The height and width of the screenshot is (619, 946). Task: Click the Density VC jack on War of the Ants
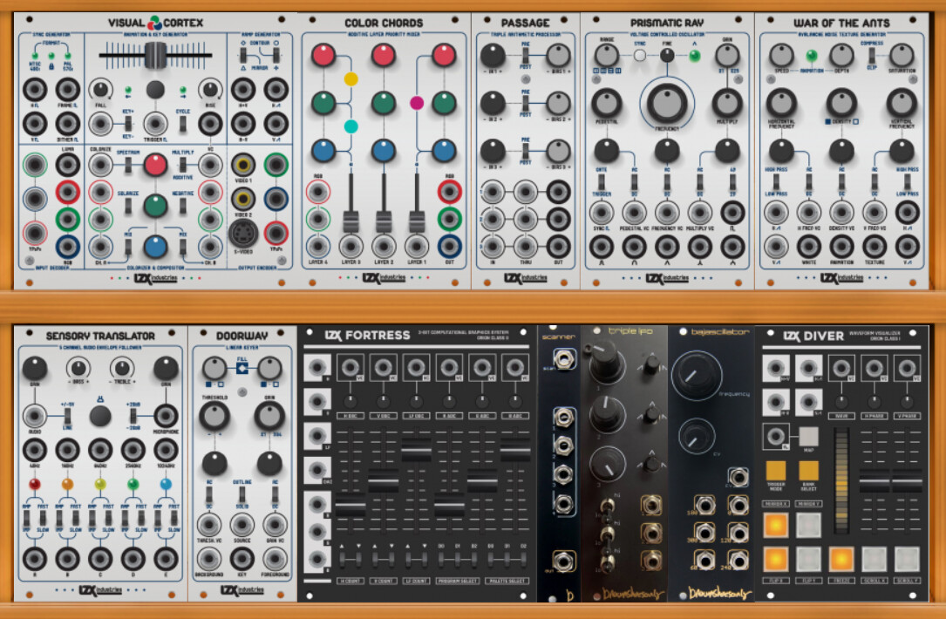[841, 213]
